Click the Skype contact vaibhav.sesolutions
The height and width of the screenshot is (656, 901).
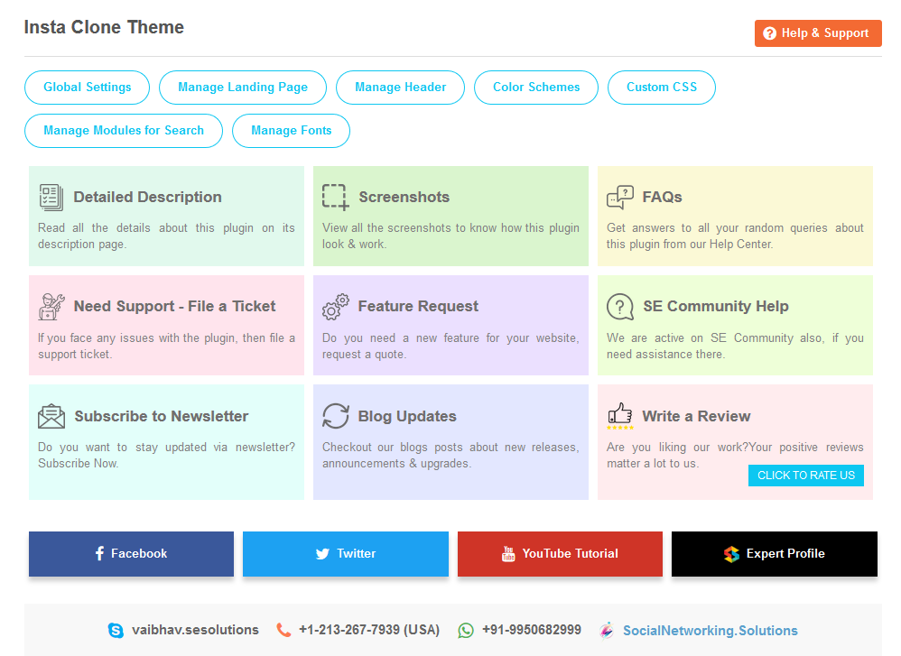pyautogui.click(x=194, y=631)
